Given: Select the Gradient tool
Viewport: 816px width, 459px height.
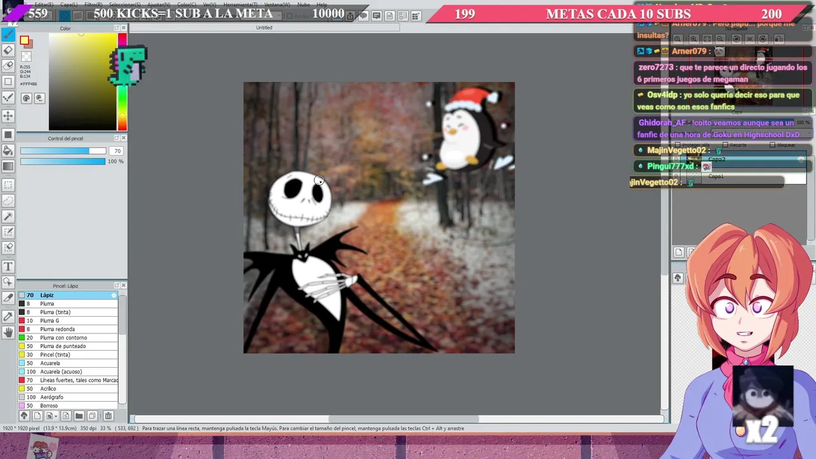Looking at the screenshot, I should click(x=8, y=166).
